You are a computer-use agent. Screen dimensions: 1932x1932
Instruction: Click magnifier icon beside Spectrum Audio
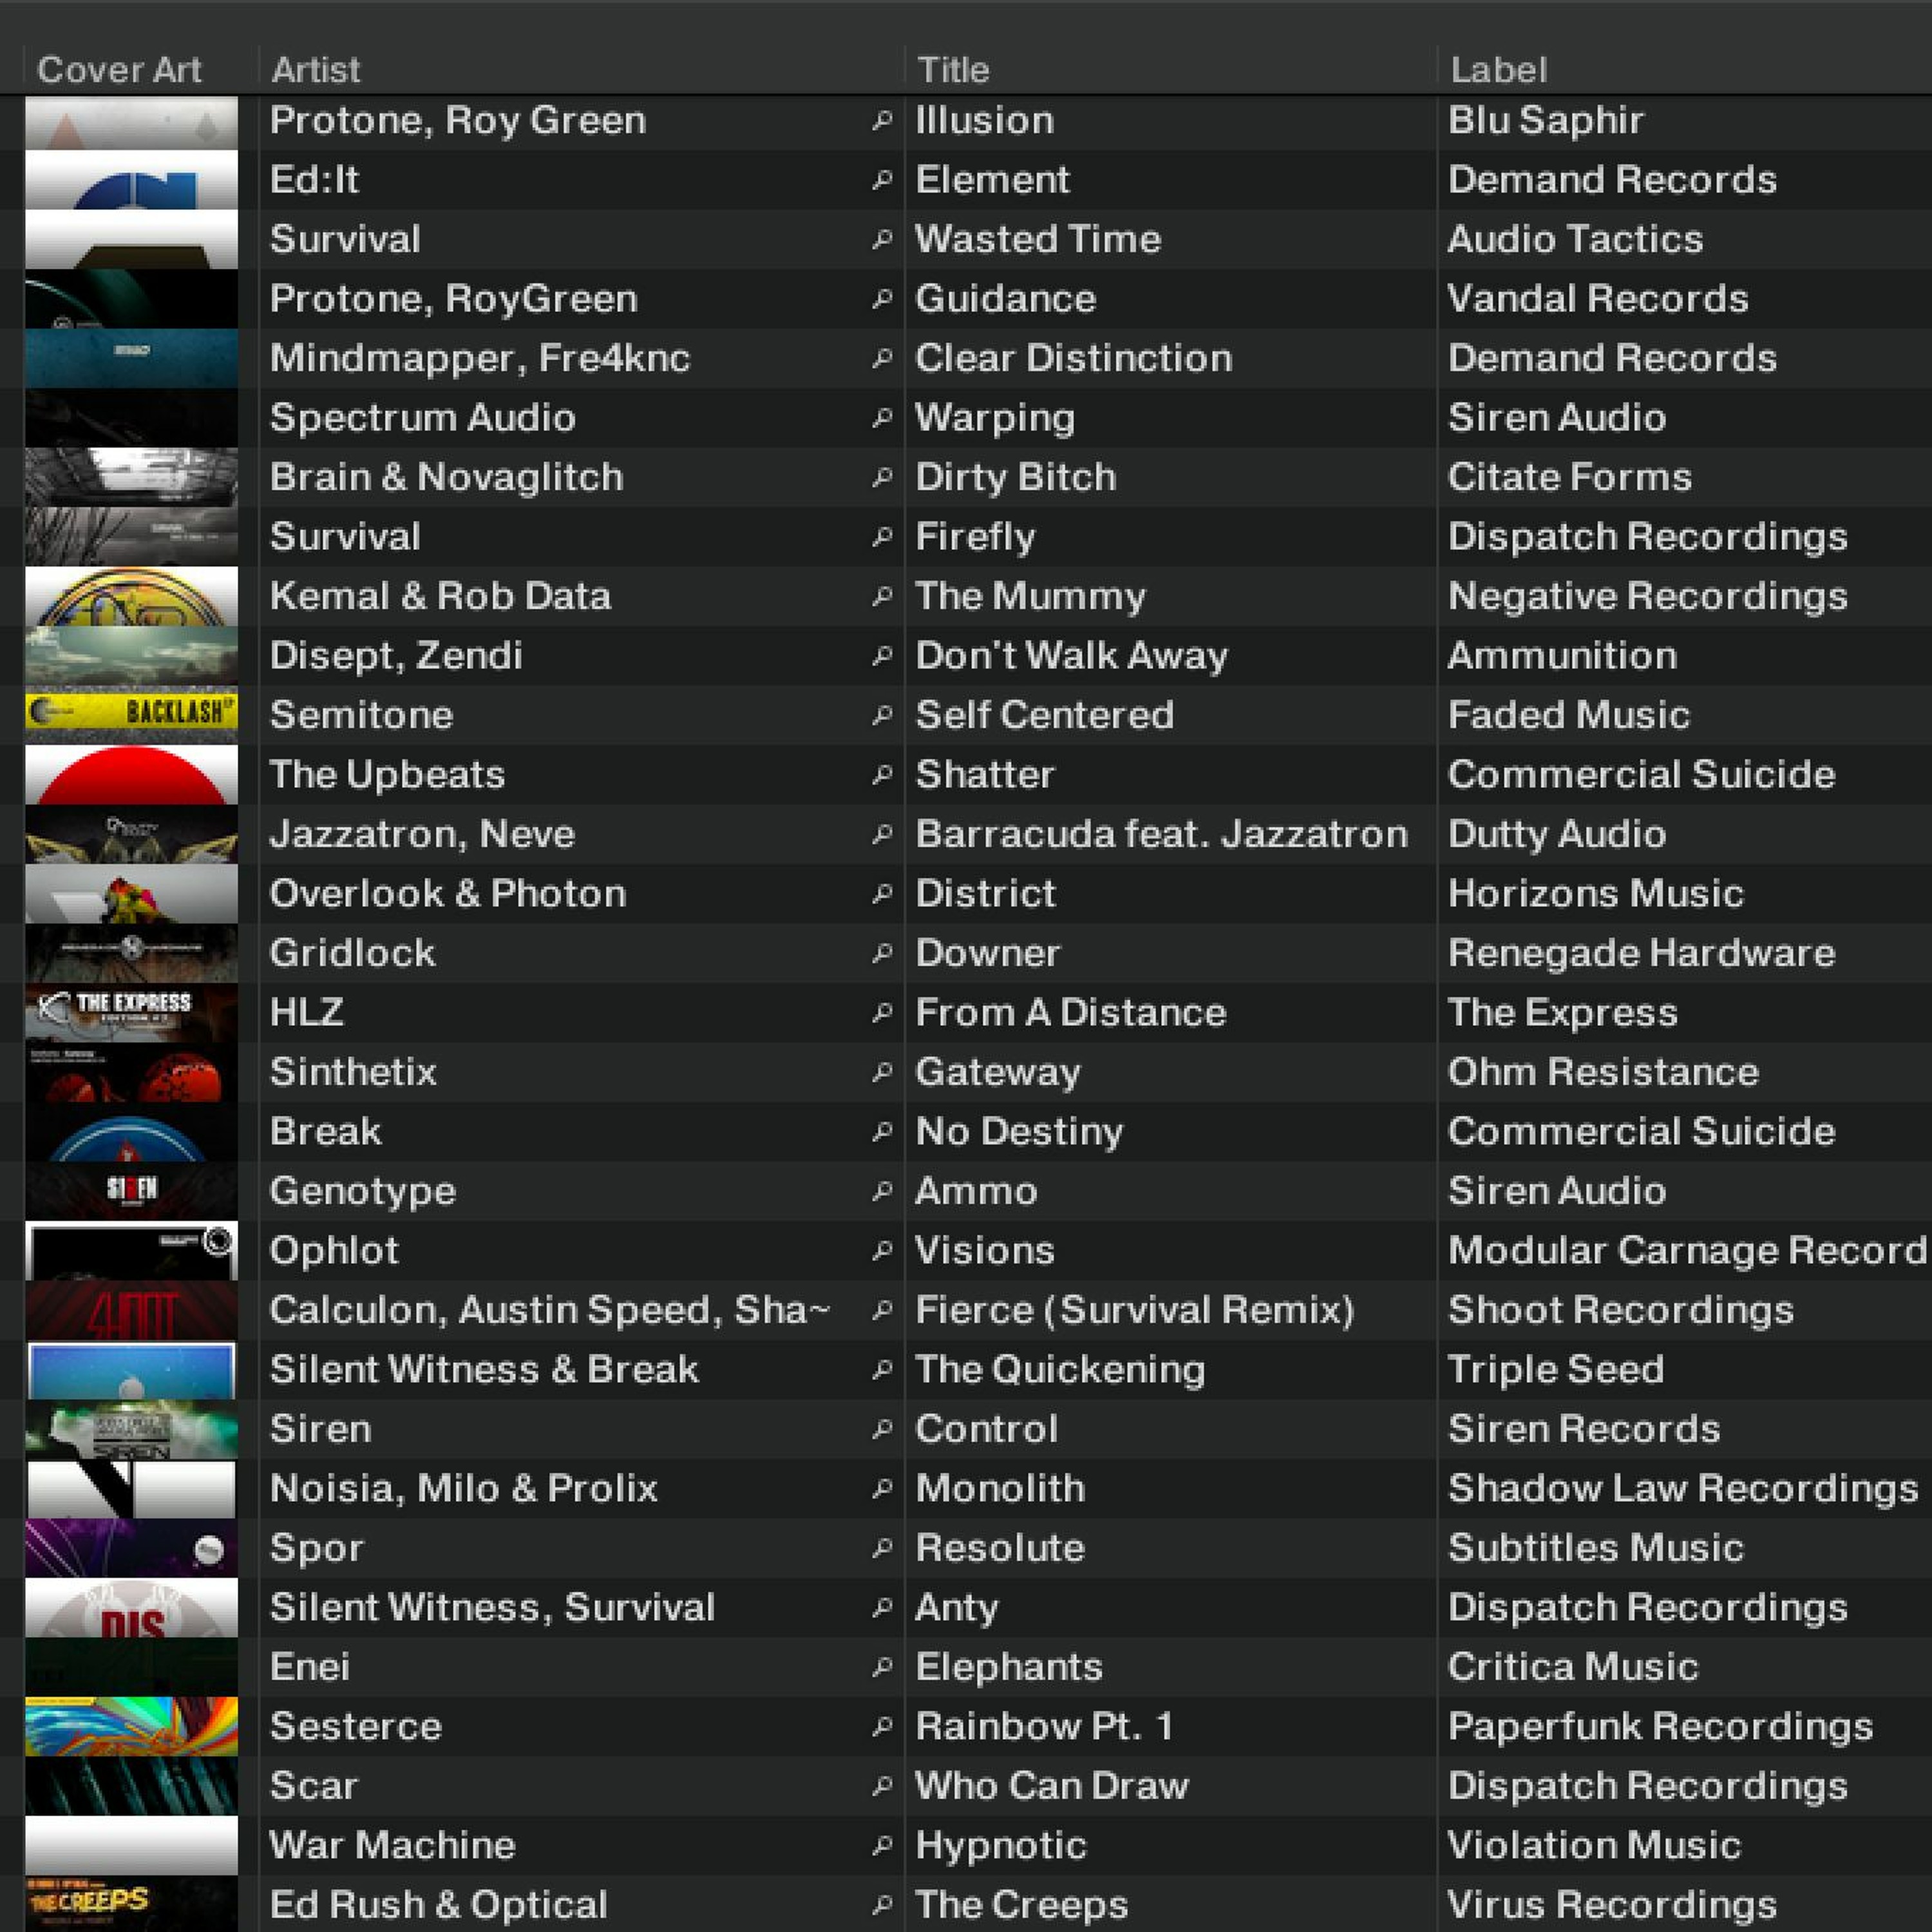(x=881, y=418)
